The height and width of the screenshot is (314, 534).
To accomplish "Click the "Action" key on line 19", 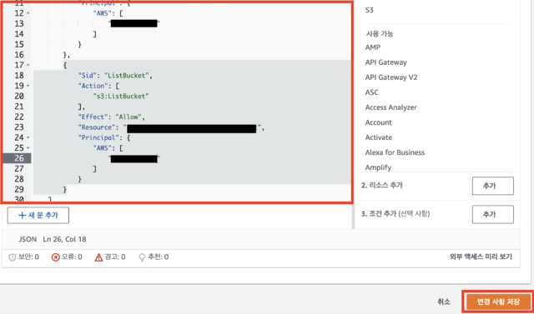I will (x=93, y=86).
